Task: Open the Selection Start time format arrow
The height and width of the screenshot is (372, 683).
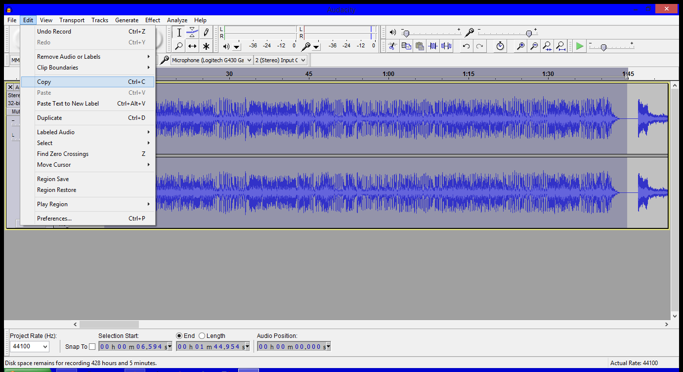Action: (x=170, y=347)
